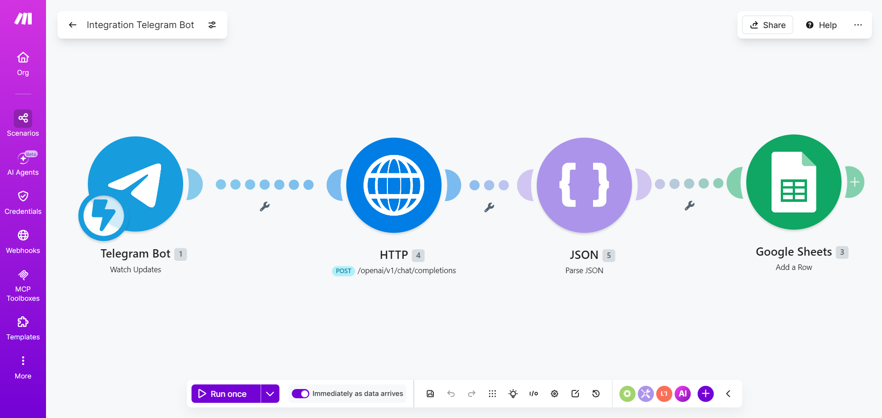This screenshot has height=418, width=882.
Task: Run the scenario once
Action: tap(226, 394)
